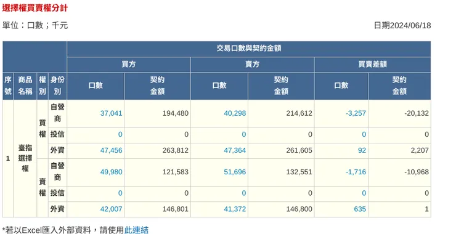Select the contract amount cell 146,800

[281, 209]
